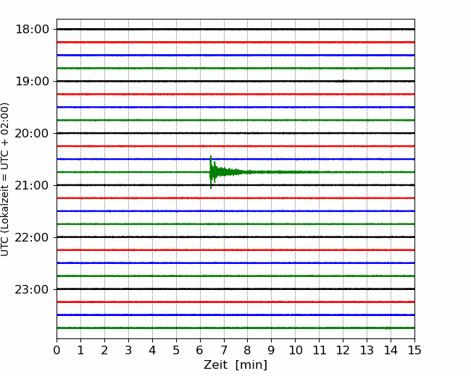The image size is (471, 376).
Task: Click the x-axis tick label 10
Action: point(295,350)
